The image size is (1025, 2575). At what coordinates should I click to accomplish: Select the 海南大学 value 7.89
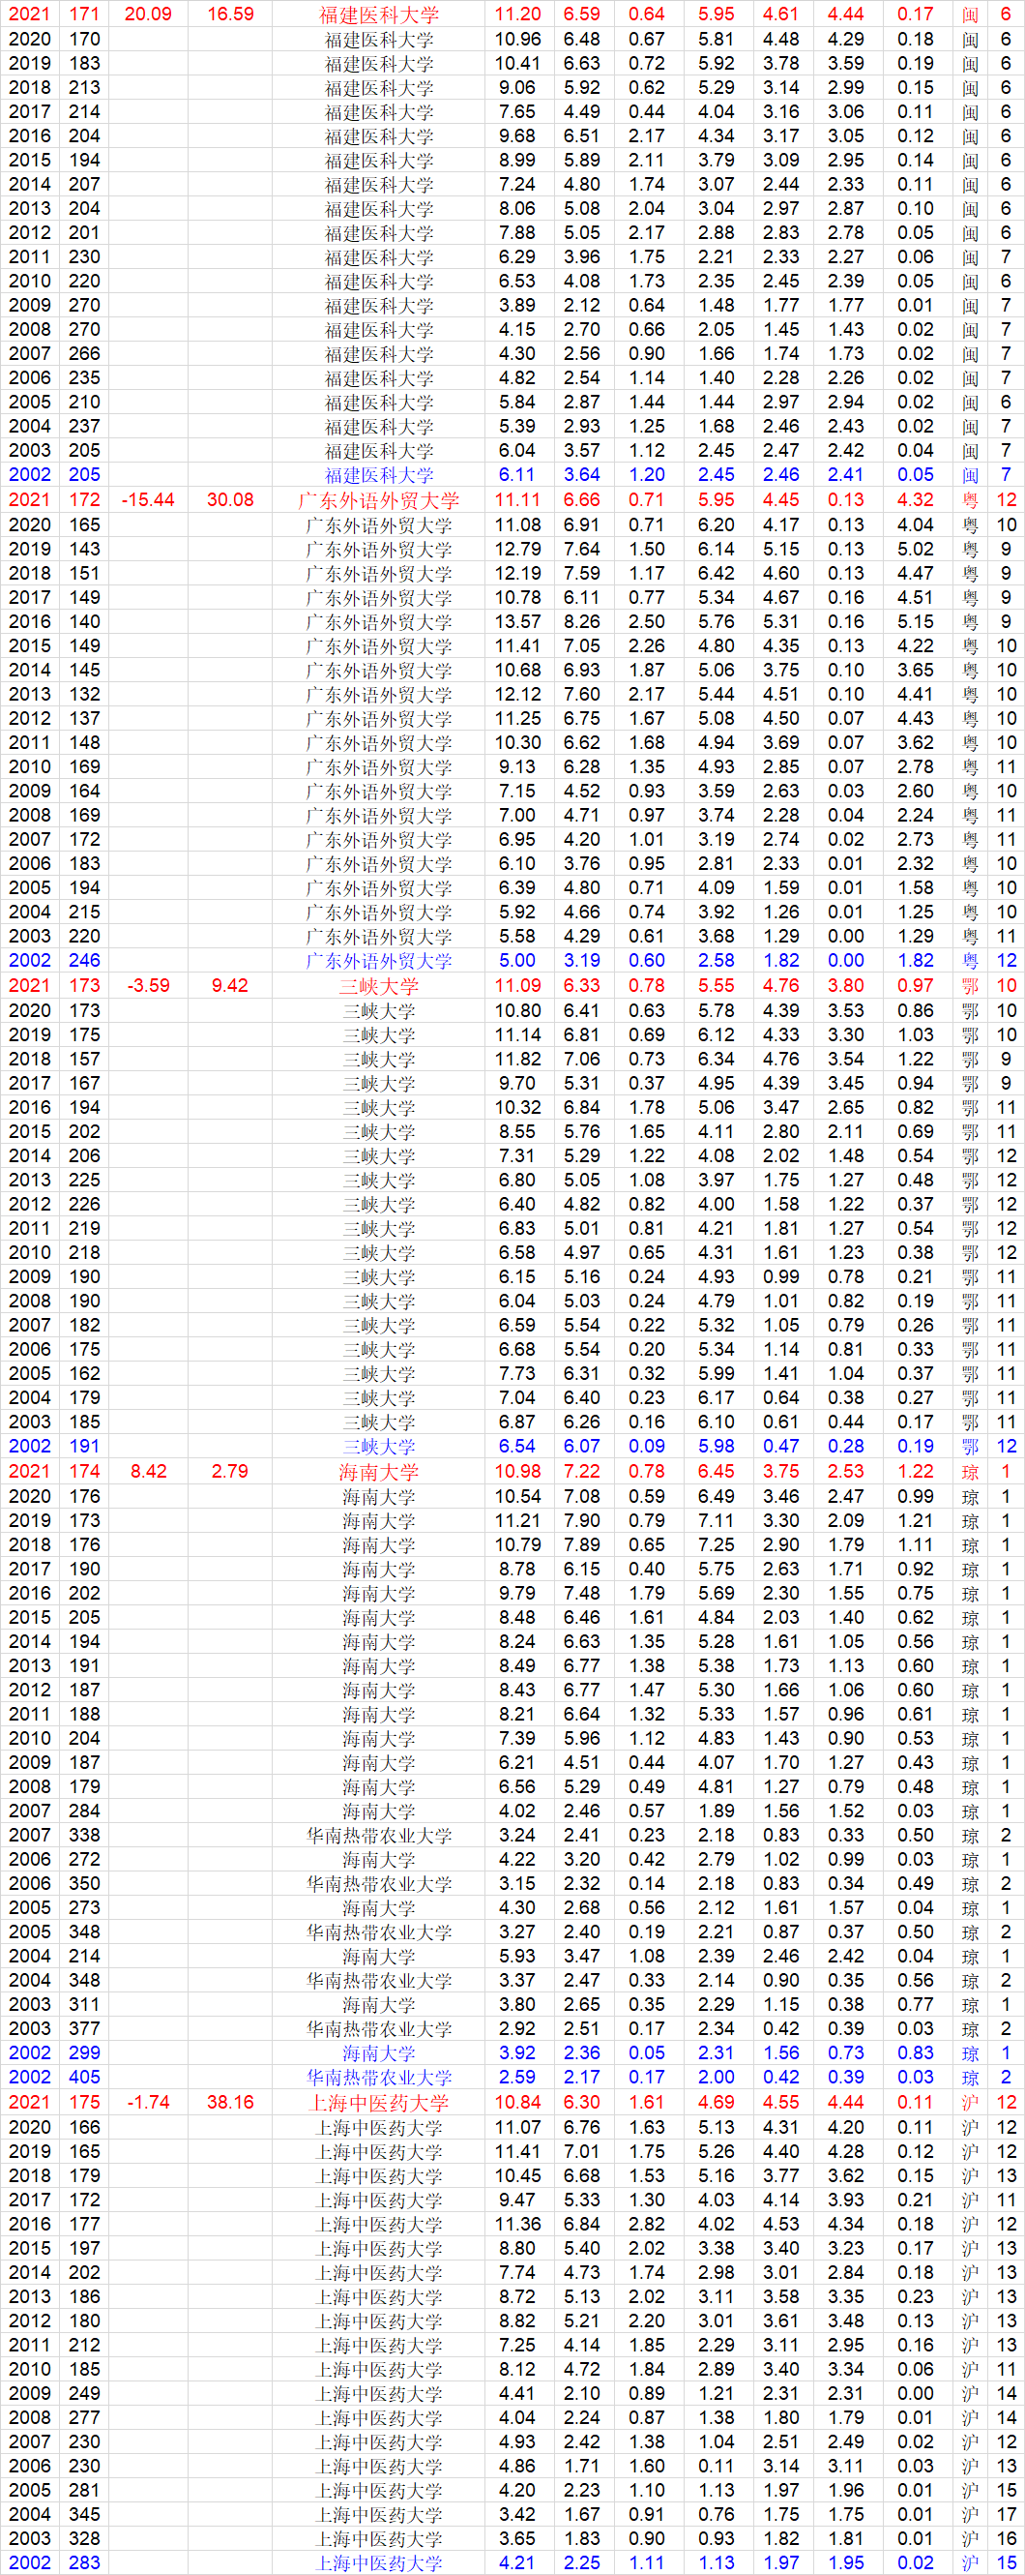[x=582, y=1544]
